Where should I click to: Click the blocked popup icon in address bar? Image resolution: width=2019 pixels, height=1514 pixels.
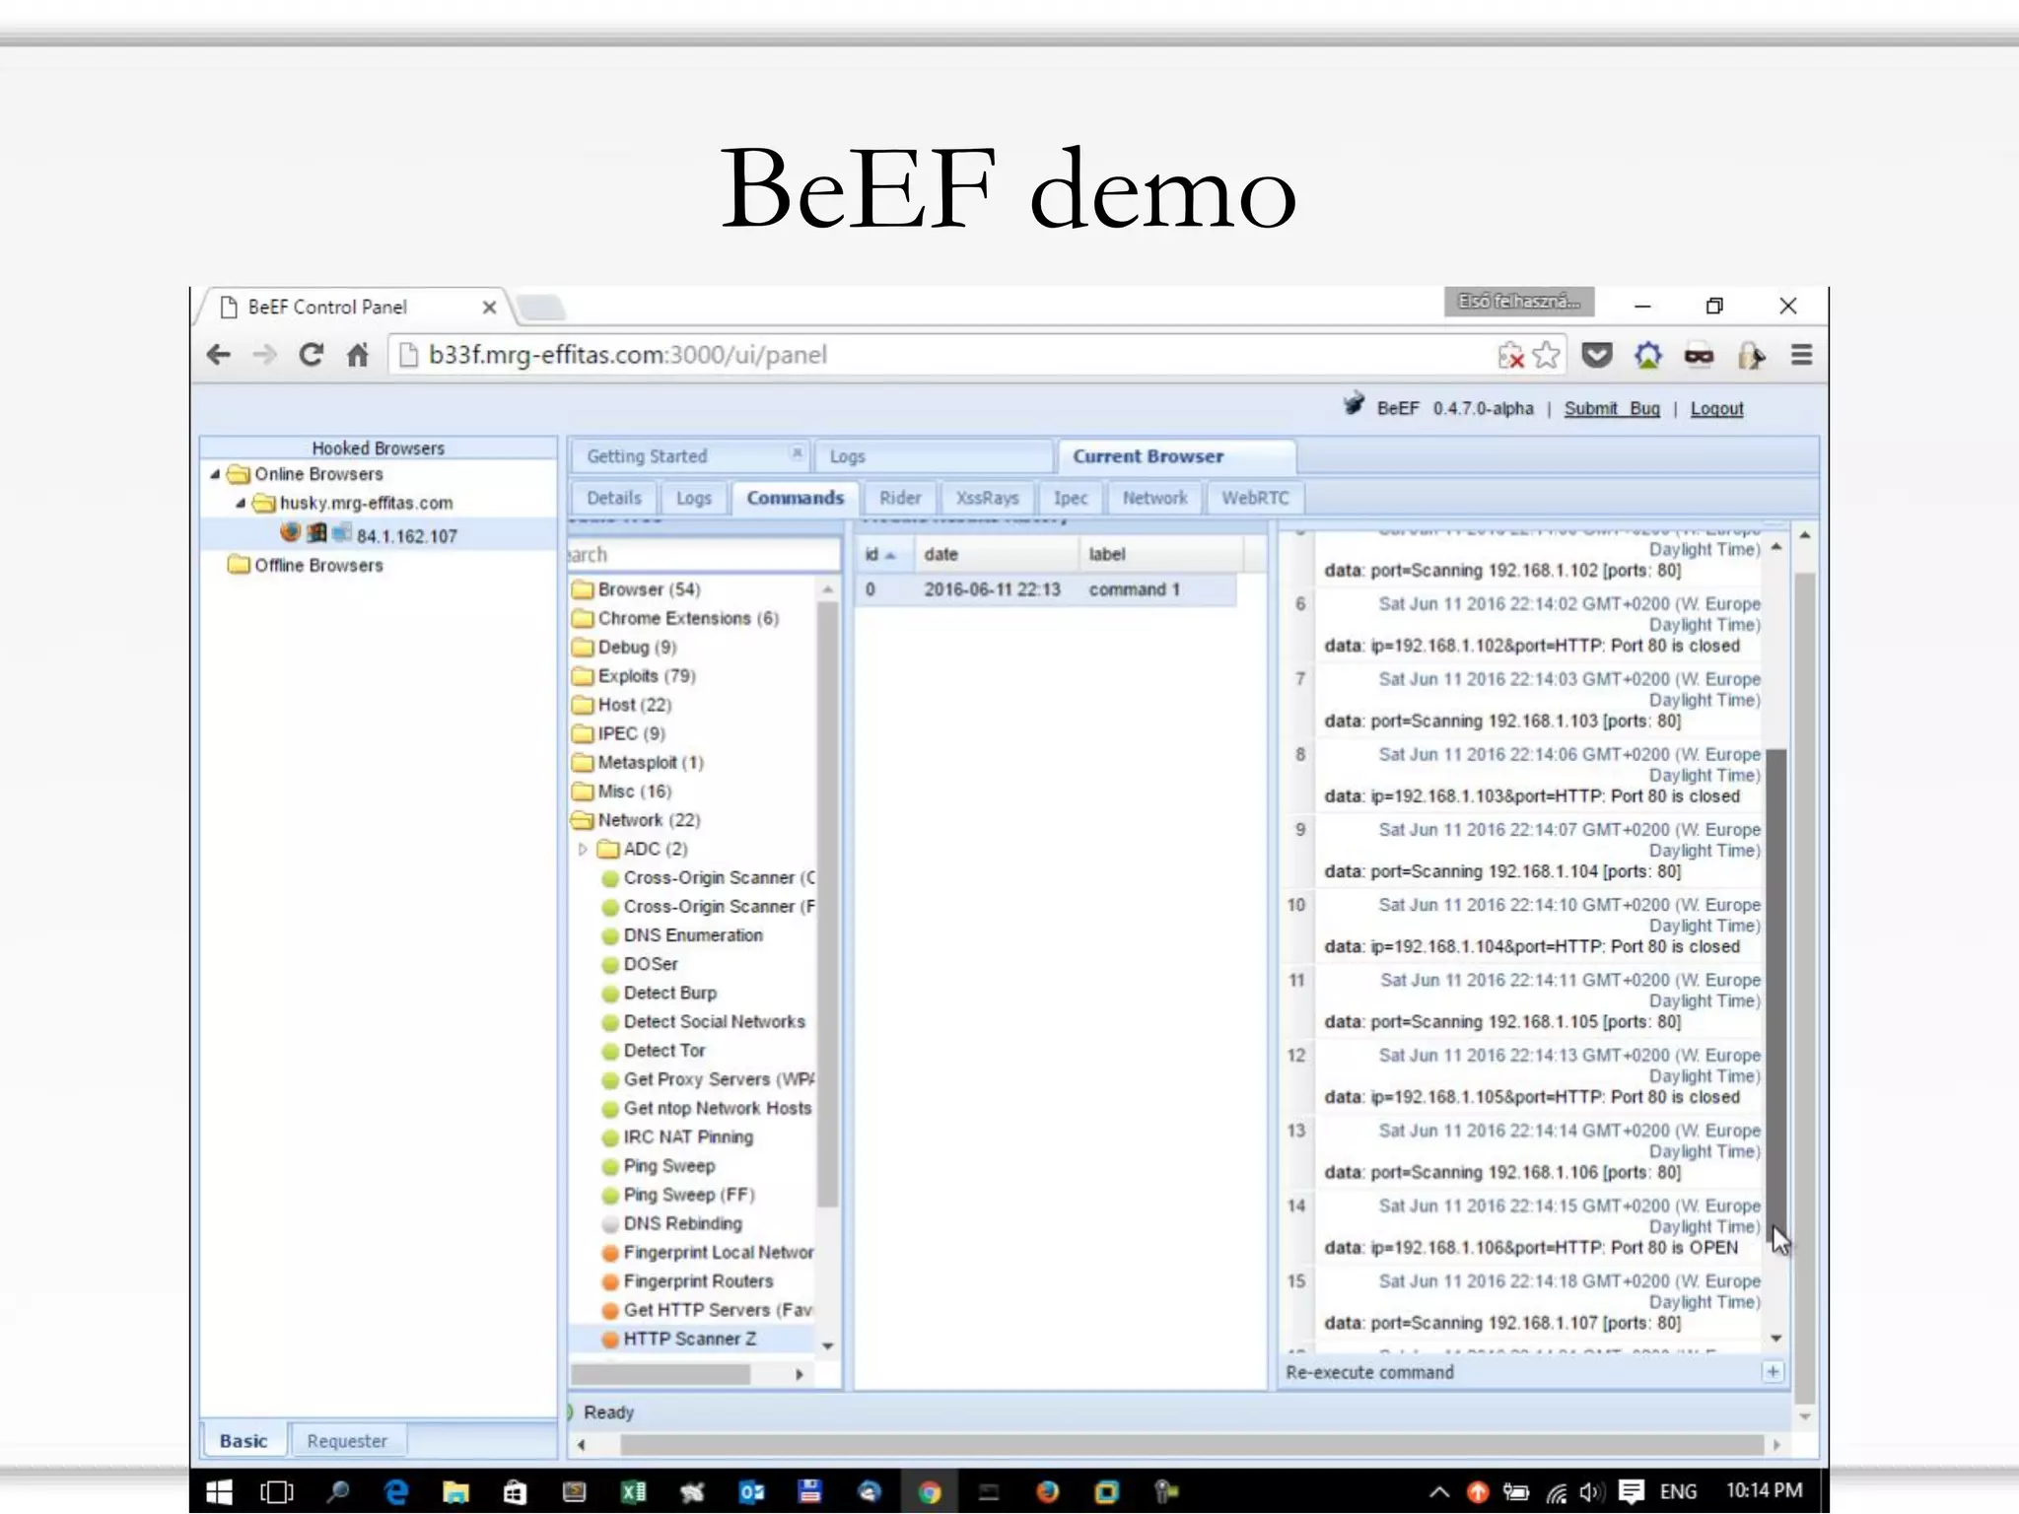(x=1510, y=355)
